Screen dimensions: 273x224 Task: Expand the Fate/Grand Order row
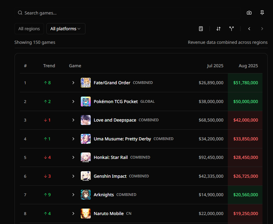[73, 83]
